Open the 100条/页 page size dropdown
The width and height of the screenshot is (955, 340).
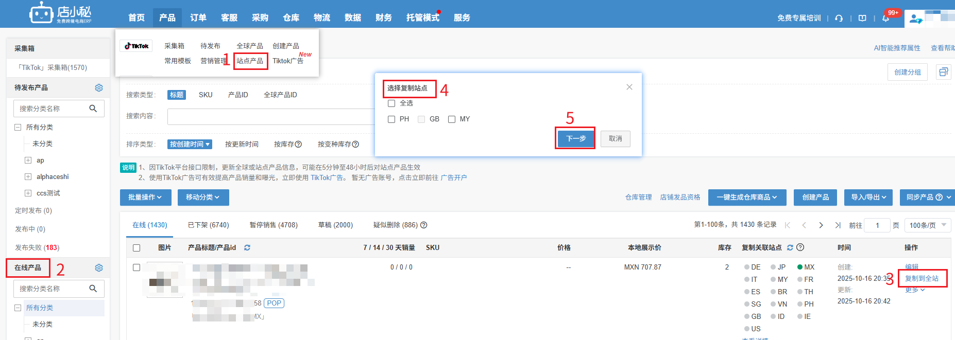click(x=928, y=225)
